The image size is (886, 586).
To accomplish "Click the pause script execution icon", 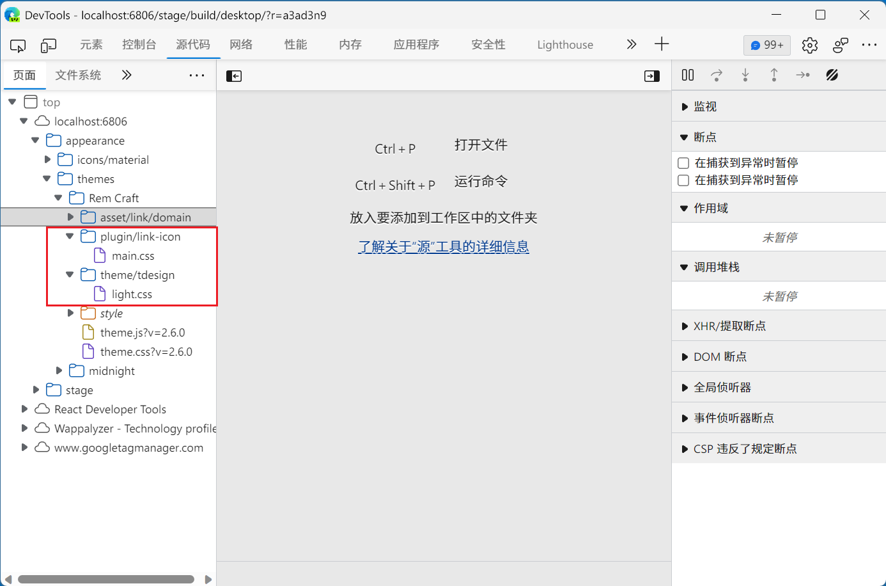I will point(687,75).
